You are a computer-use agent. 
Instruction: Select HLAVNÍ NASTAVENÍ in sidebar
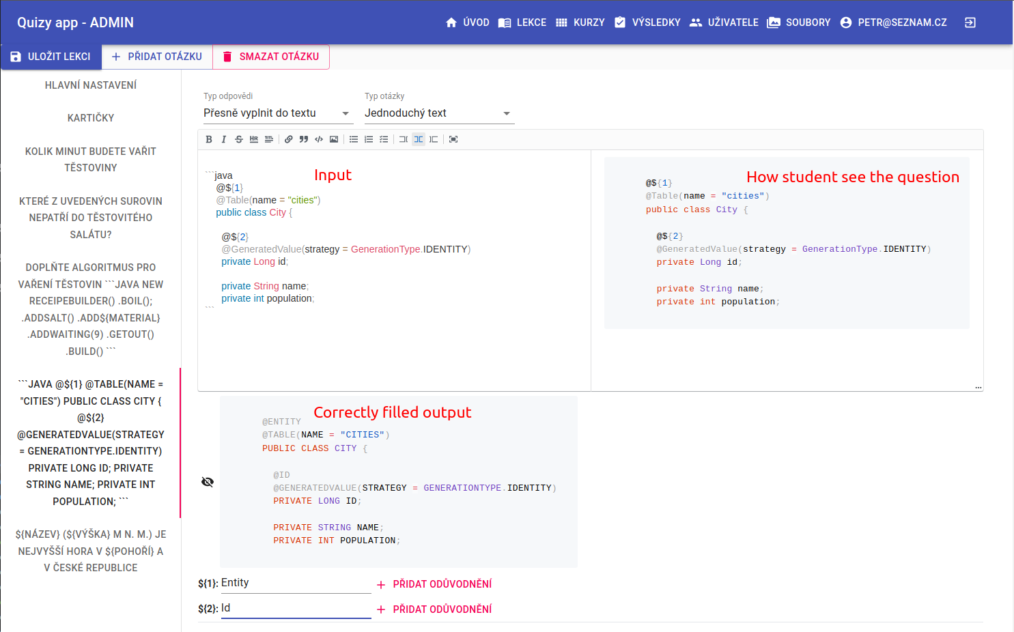point(91,85)
